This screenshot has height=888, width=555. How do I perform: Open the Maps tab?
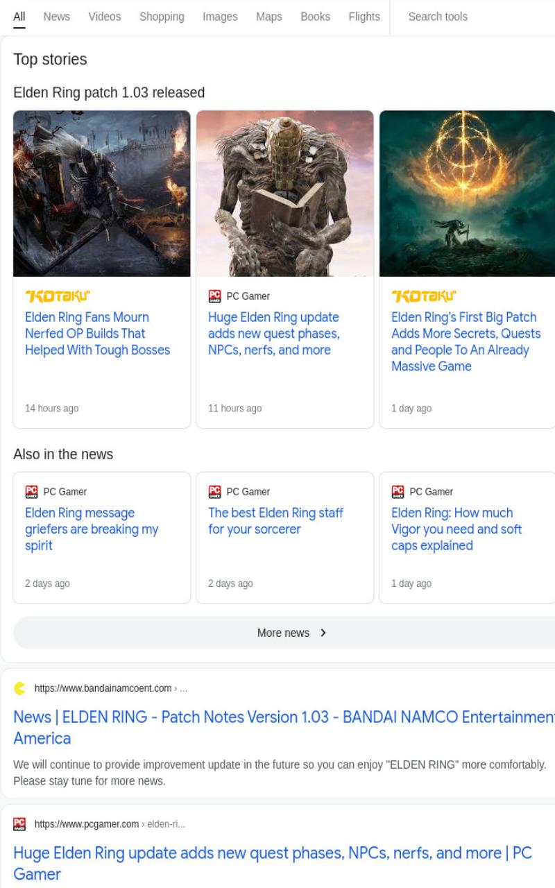(269, 17)
